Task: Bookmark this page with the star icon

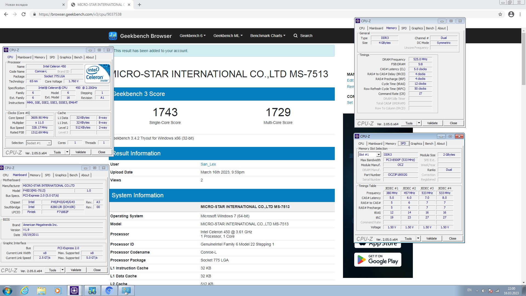Action: (x=500, y=14)
